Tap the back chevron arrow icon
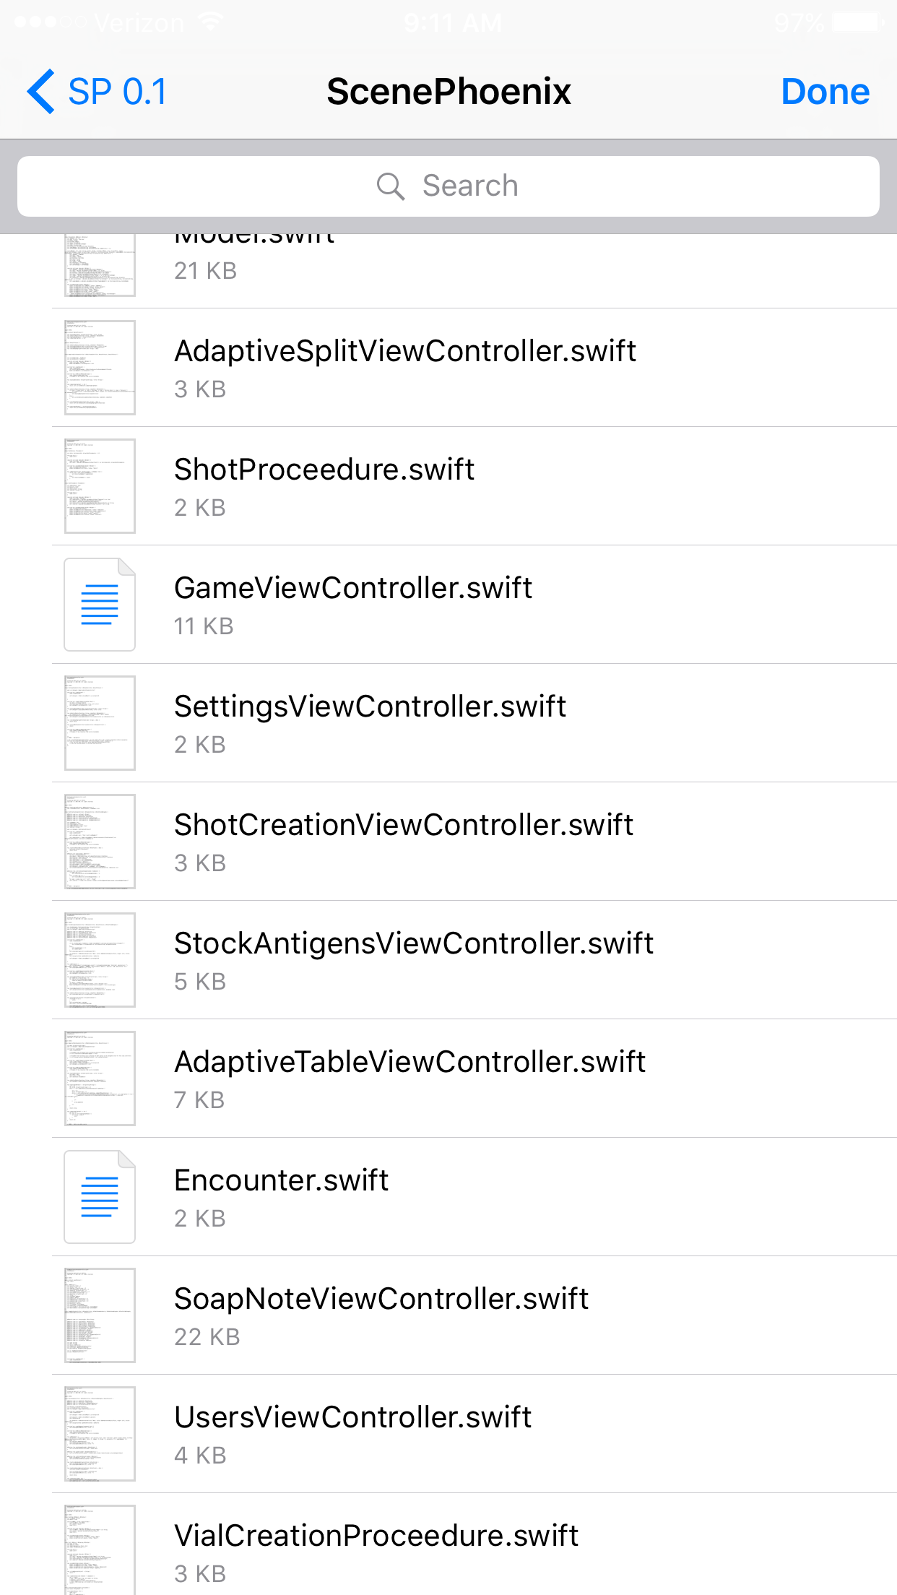Image resolution: width=897 pixels, height=1595 pixels. [40, 92]
